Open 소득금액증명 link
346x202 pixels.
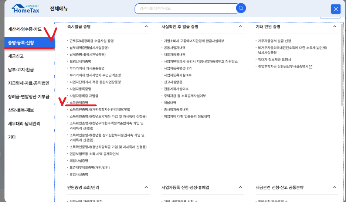click(79, 103)
